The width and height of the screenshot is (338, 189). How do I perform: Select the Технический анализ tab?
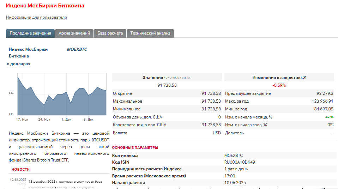[x=150, y=33]
